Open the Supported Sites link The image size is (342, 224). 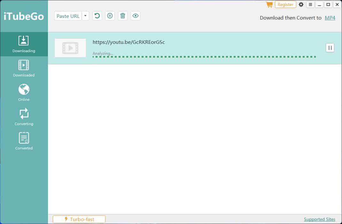pos(320,219)
